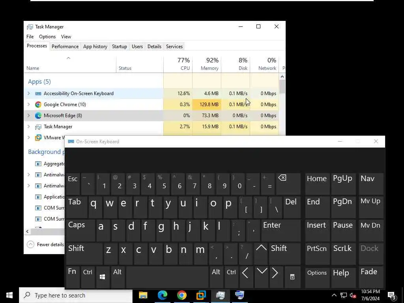Screen dimensions: 404x303
Task: Click the muted volume tray icon
Action: [x=353, y=295]
